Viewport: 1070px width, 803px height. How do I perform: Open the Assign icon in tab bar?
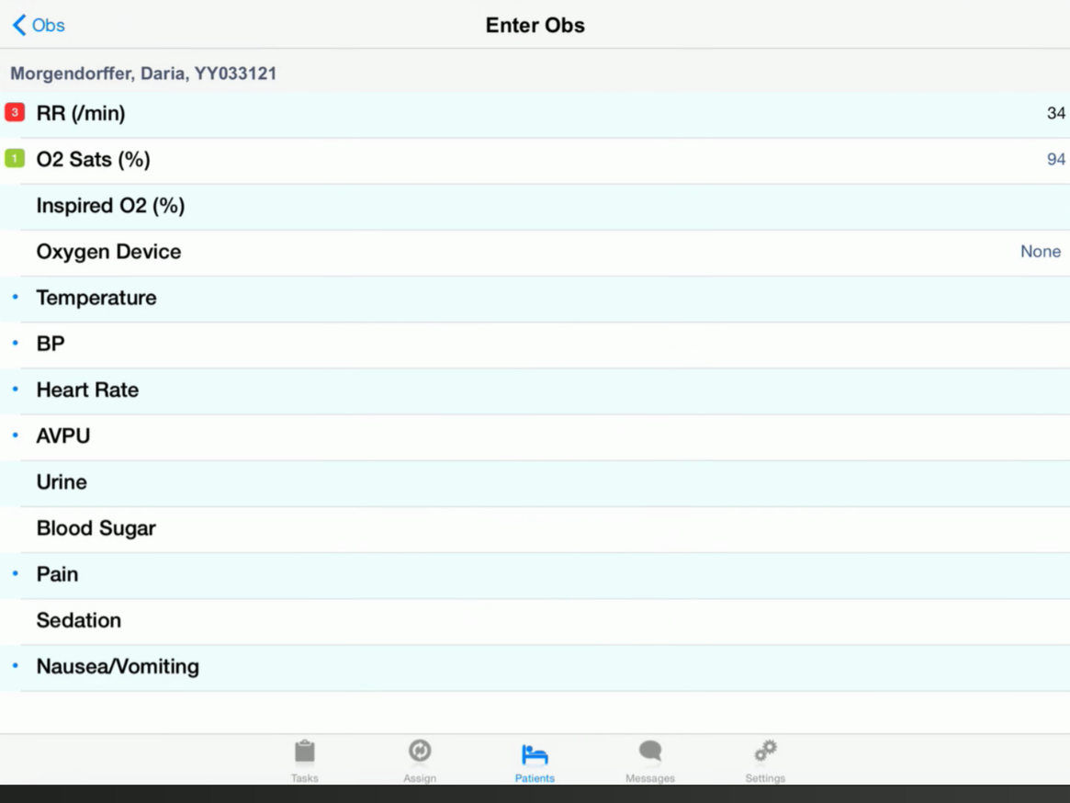420,752
